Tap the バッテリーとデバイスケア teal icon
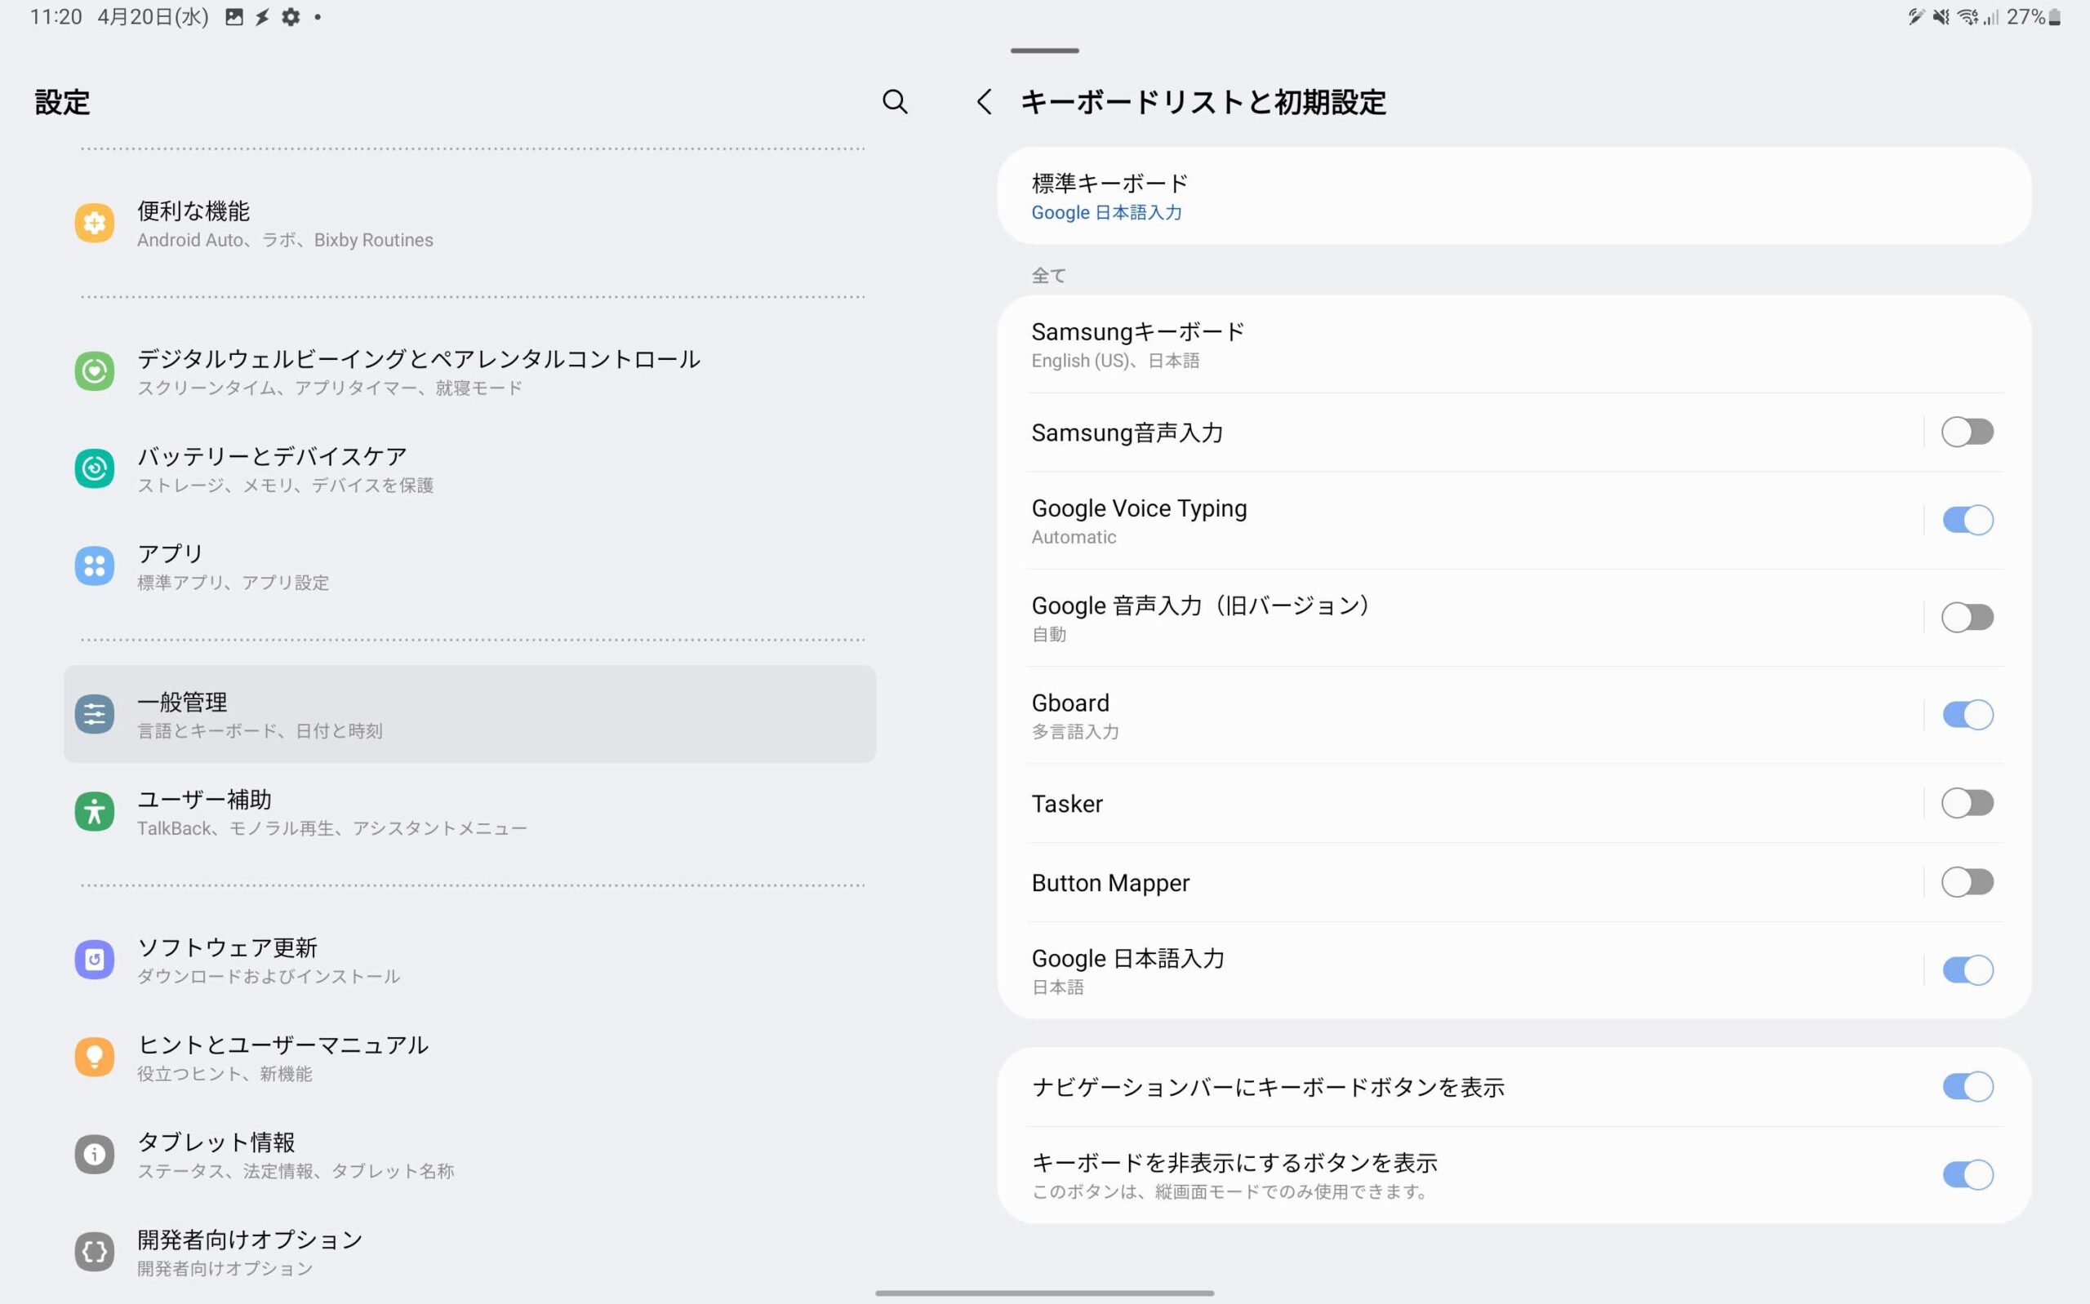The width and height of the screenshot is (2090, 1304). pos(94,468)
